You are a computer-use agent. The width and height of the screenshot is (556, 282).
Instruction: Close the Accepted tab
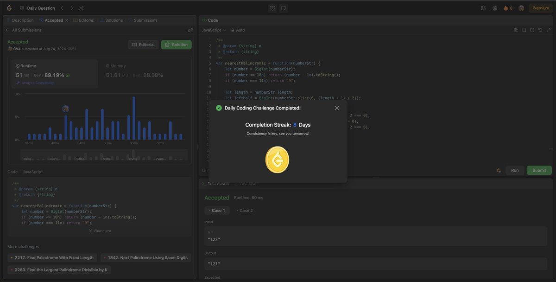point(67,20)
